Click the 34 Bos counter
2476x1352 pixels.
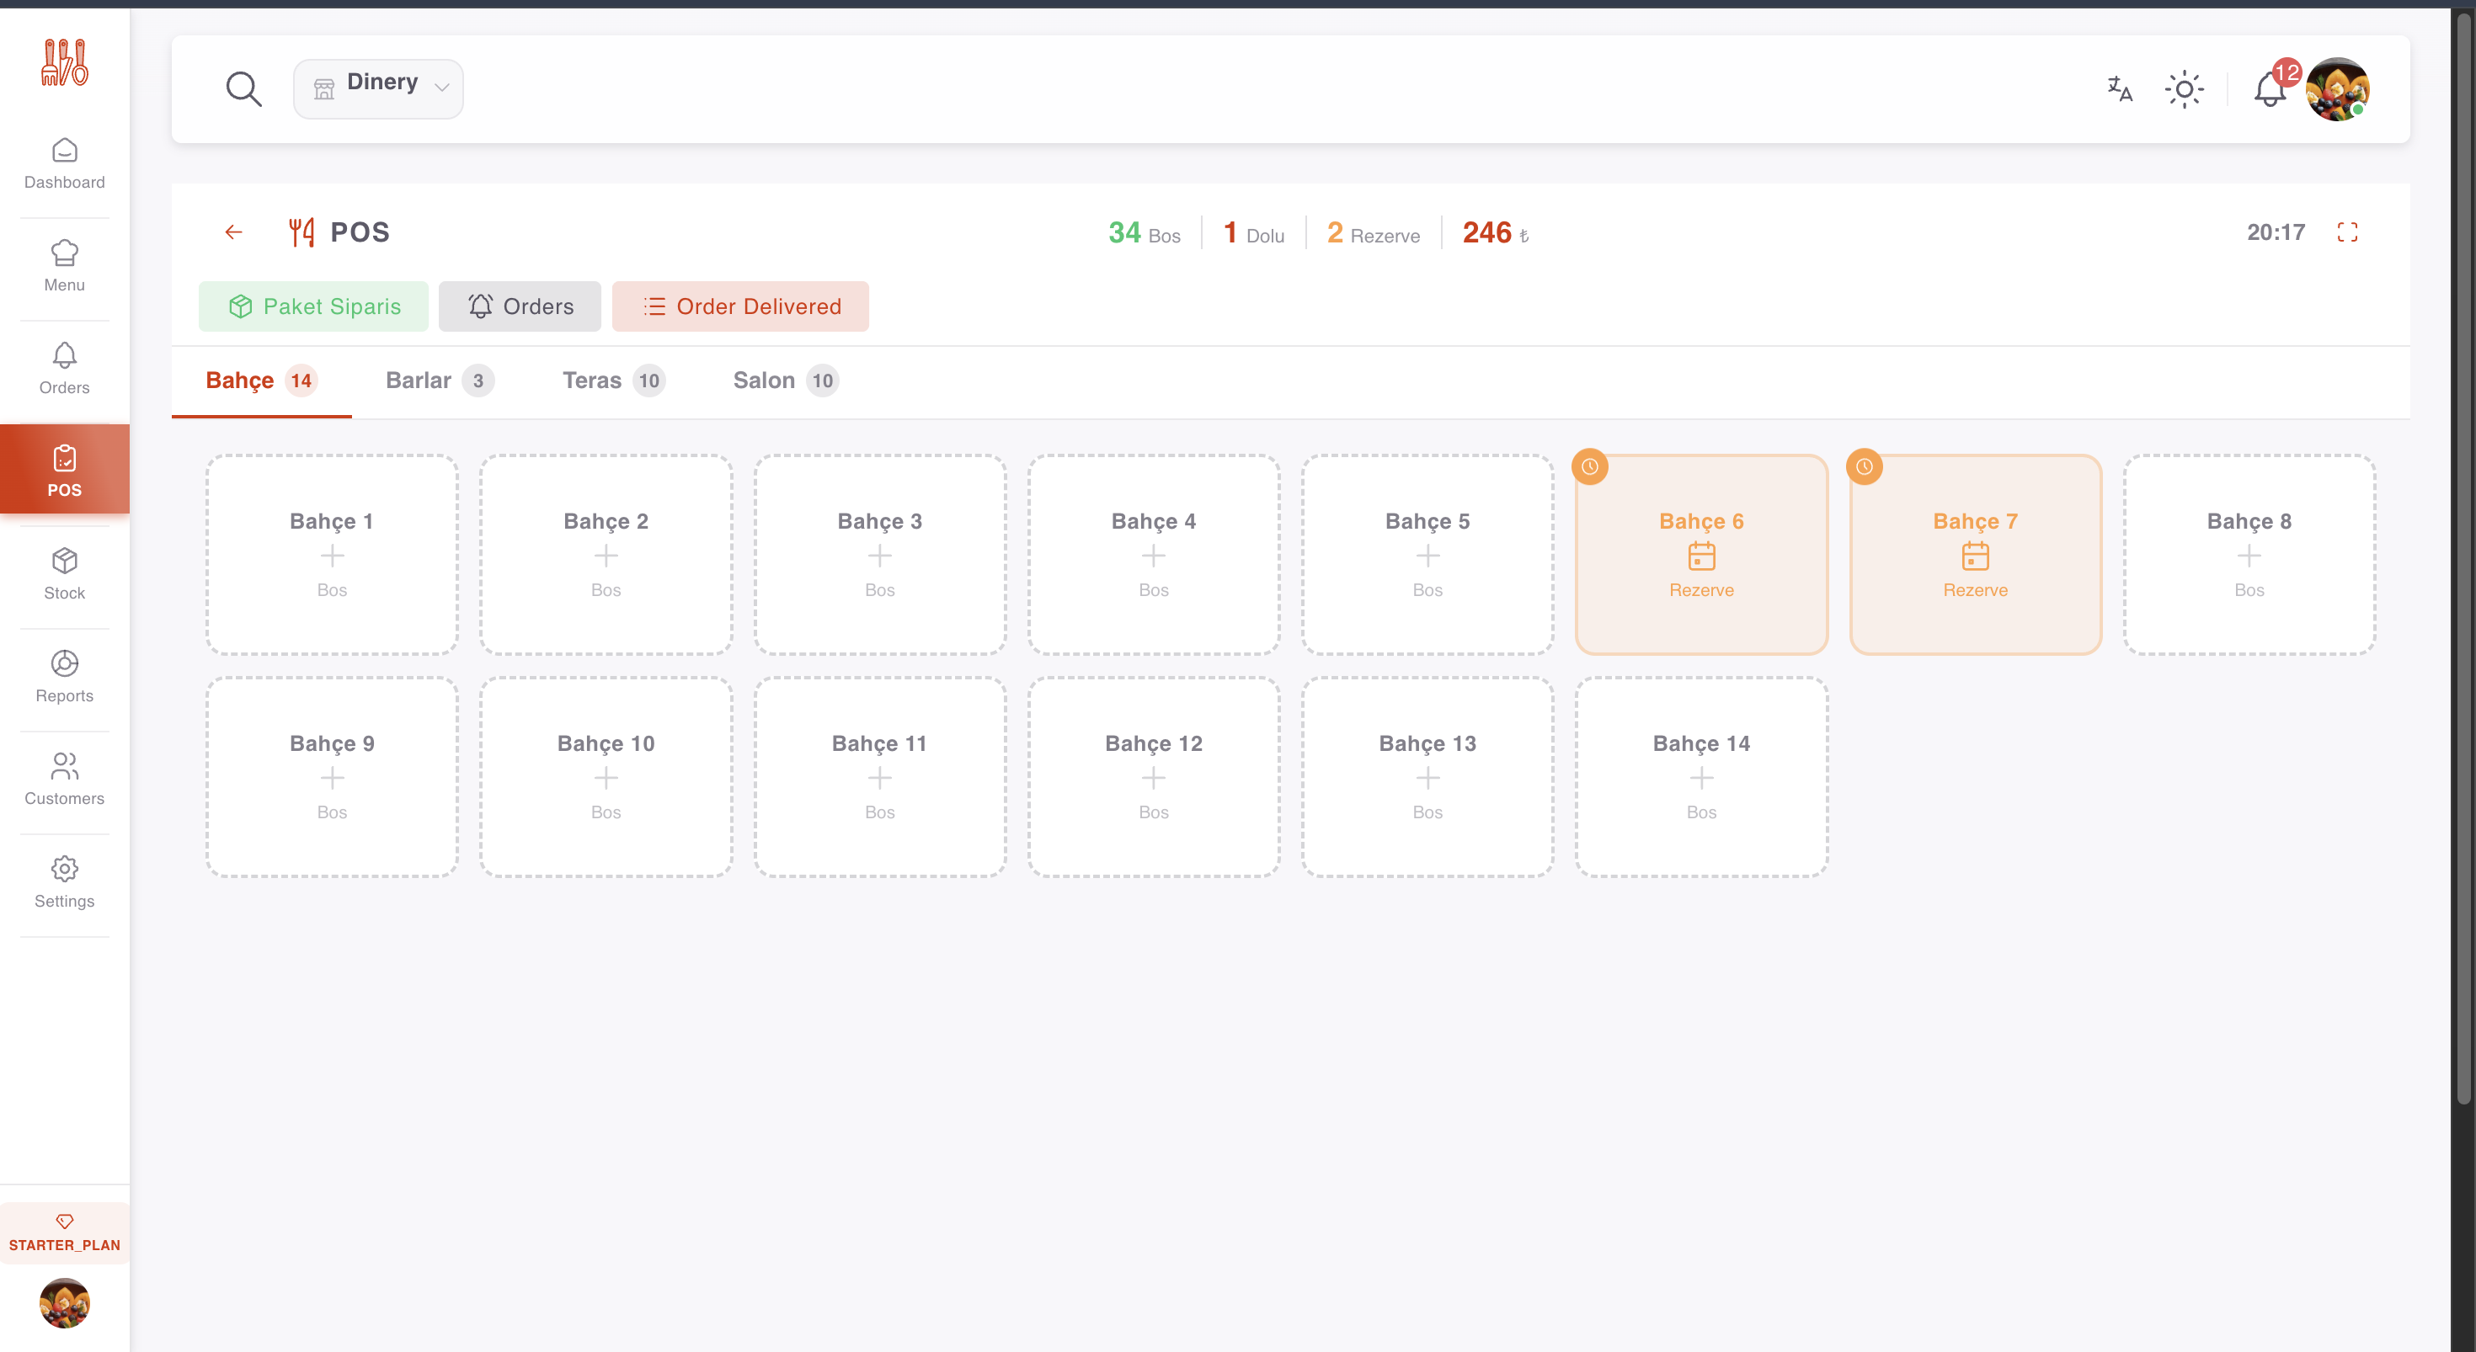[1144, 232]
